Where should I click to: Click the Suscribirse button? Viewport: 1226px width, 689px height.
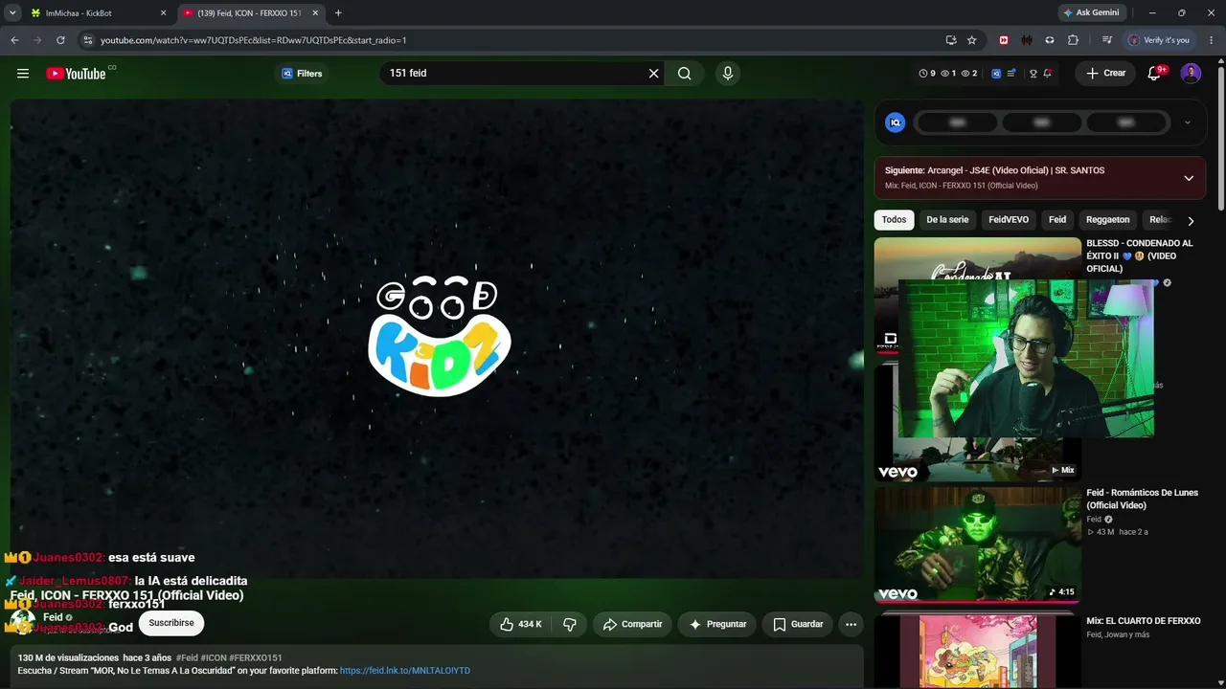171,623
